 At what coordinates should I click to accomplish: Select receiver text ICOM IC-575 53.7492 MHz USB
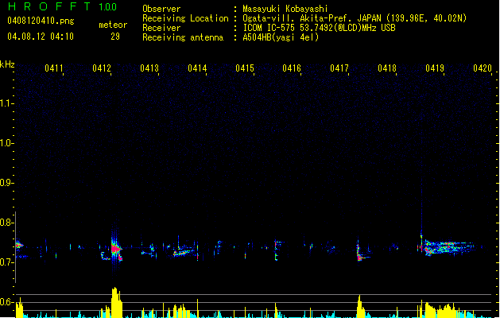[320, 28]
